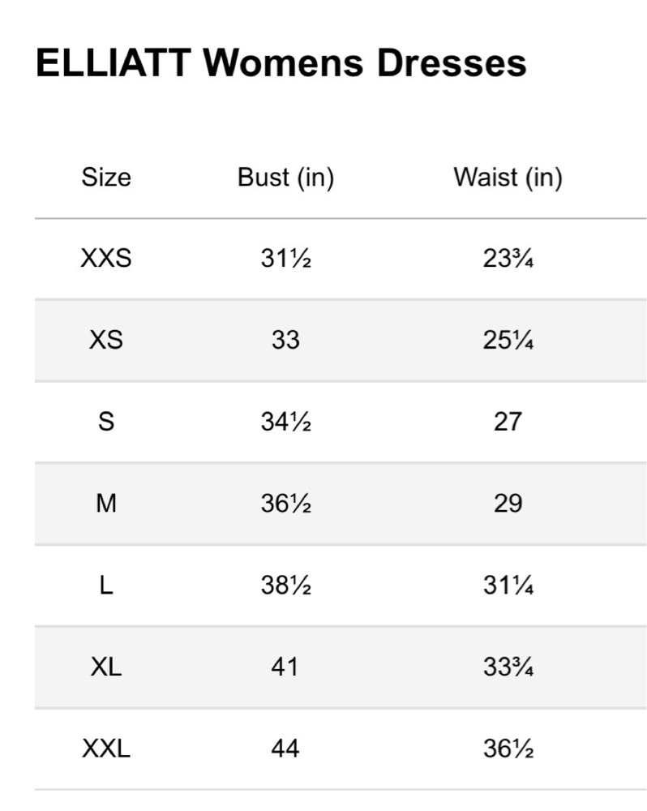
Task: Select the Size column header
Action: point(106,178)
